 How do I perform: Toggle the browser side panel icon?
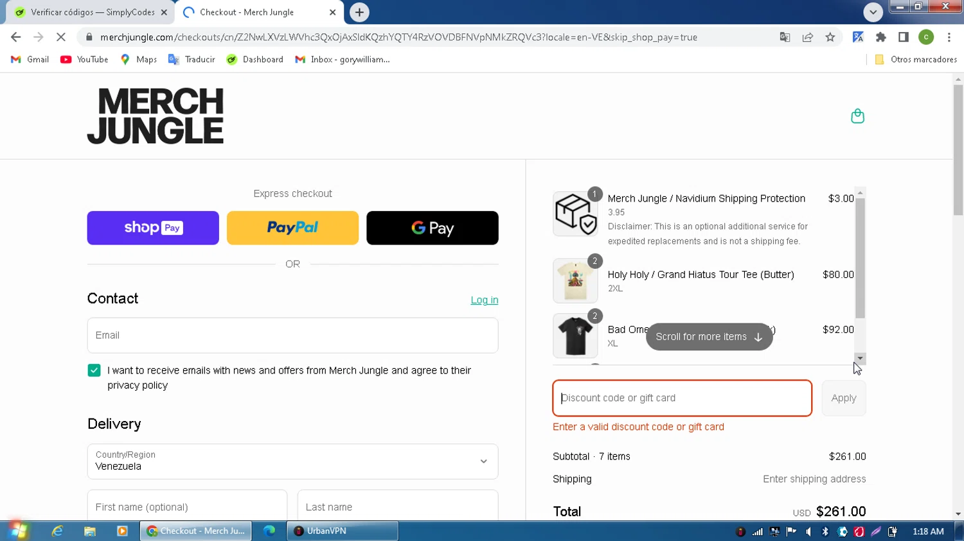904,37
